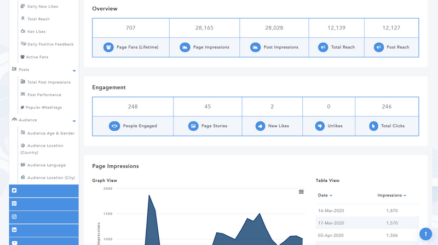This screenshot has width=438, height=245.
Task: Click the Unlikes thumbs-down icon
Action: (x=320, y=126)
